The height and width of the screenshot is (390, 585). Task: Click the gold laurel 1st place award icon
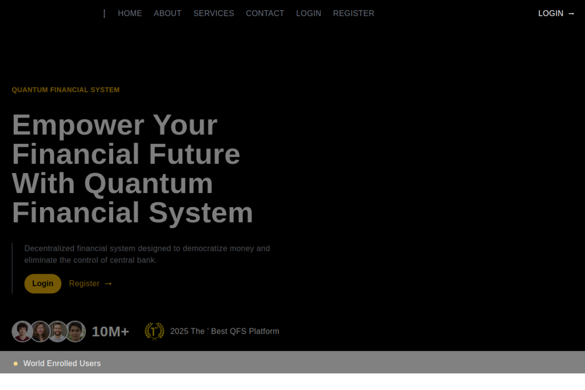pyautogui.click(x=154, y=331)
